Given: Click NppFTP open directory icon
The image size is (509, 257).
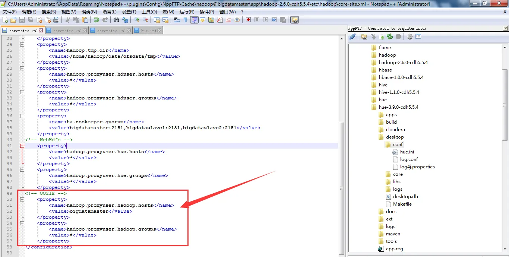Looking at the screenshot, I should click(364, 37).
